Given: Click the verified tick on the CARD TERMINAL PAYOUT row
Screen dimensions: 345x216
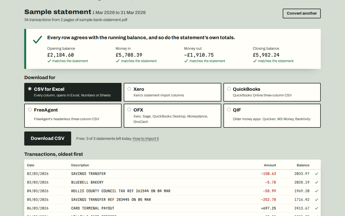Looking at the screenshot, I should tap(316, 208).
